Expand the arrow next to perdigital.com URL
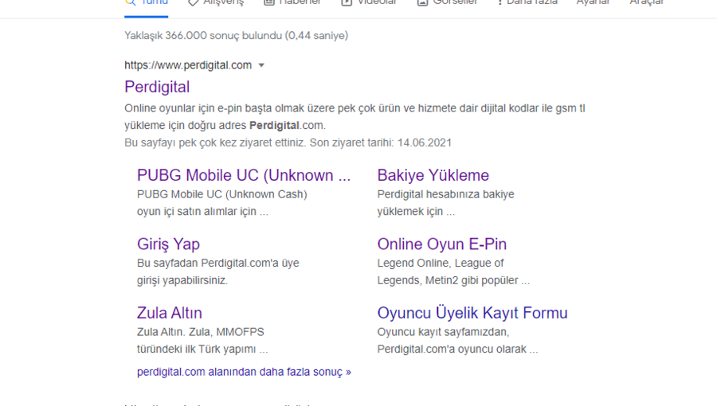717x406 pixels. coord(261,65)
